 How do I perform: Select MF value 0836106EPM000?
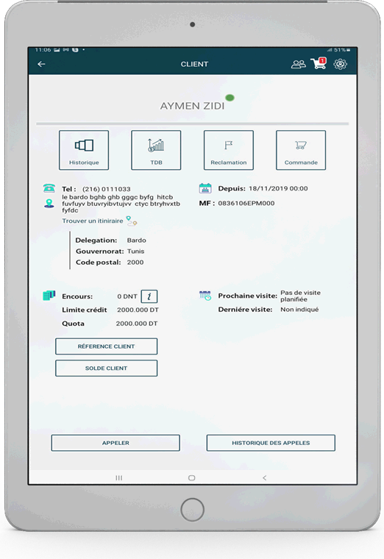pyautogui.click(x=246, y=203)
